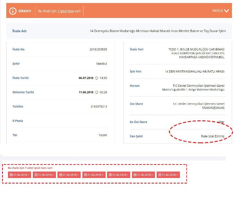The image size is (235, 204).
Task: Click the fifth 21.06.2018 cancellation notice button
Action: [x=118, y=175]
